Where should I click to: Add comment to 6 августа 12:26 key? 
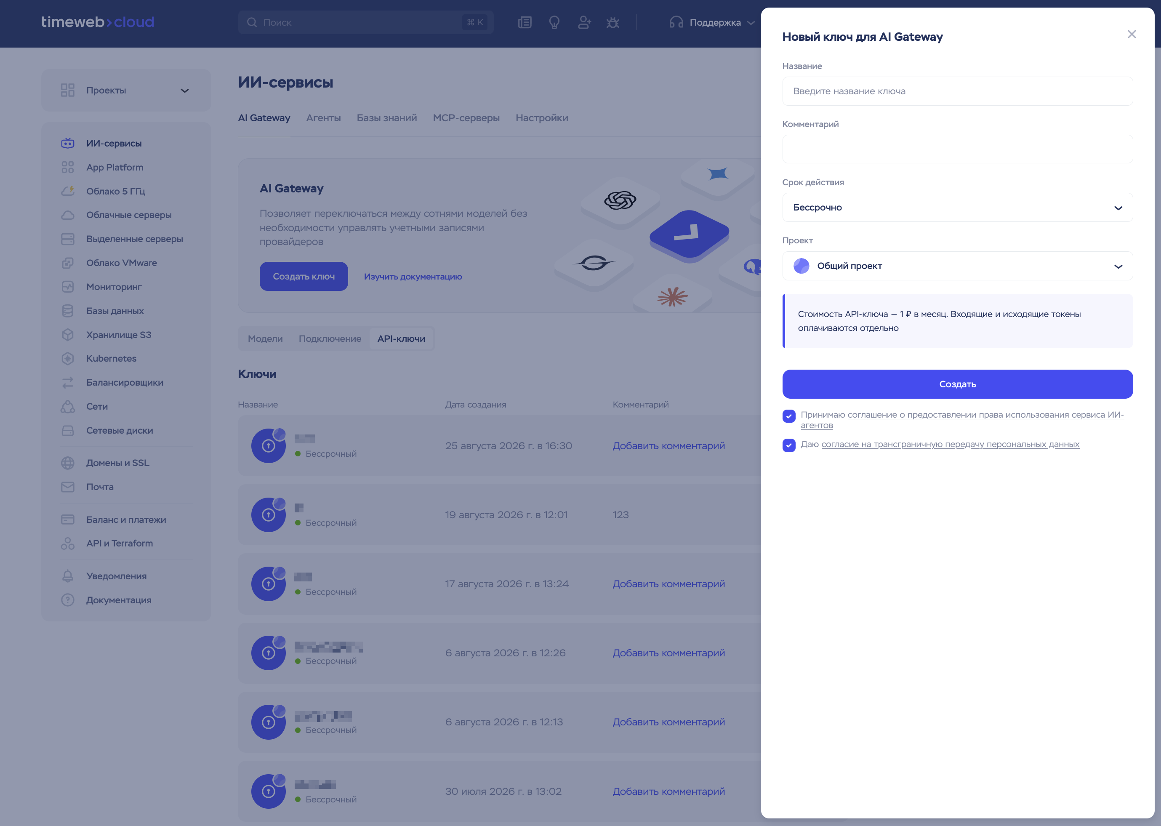(x=668, y=653)
